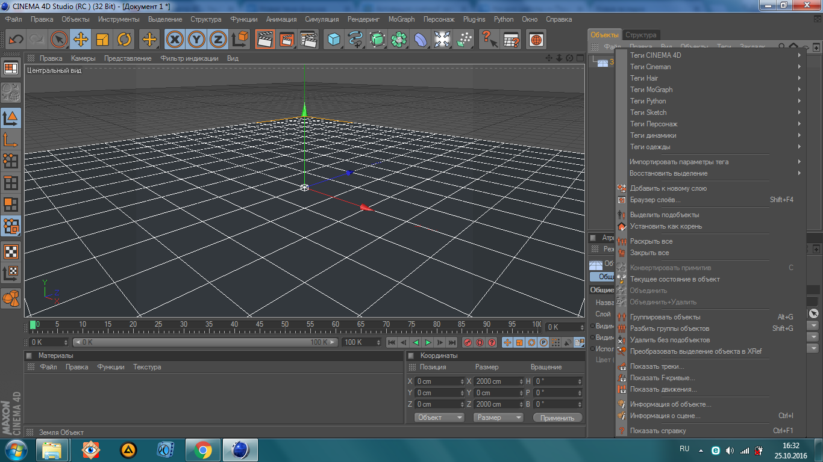The image size is (823, 462).
Task: Enable Texture mode checkerboard icon
Action: pyautogui.click(x=11, y=251)
